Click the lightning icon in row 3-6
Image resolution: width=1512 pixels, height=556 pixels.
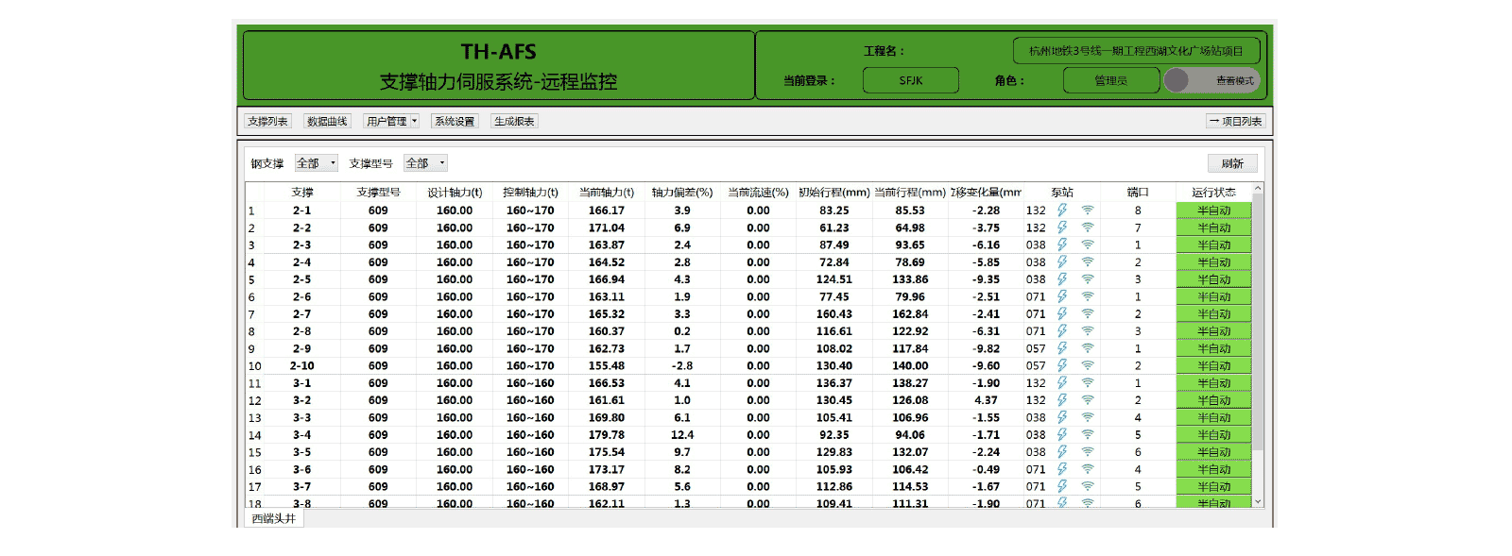pos(1062,469)
